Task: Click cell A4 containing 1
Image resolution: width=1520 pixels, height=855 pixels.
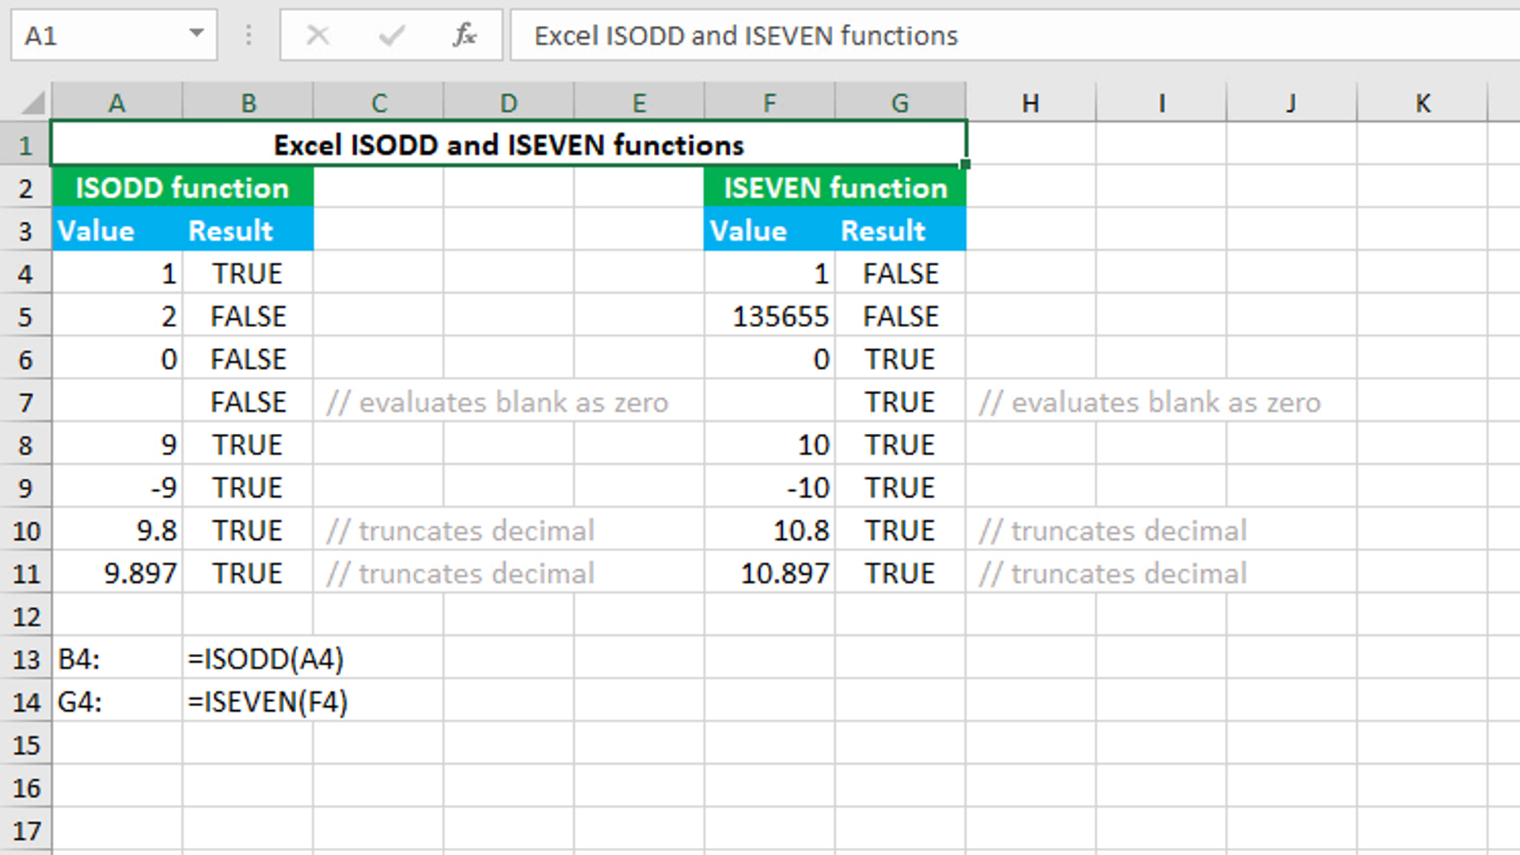Action: click(117, 274)
